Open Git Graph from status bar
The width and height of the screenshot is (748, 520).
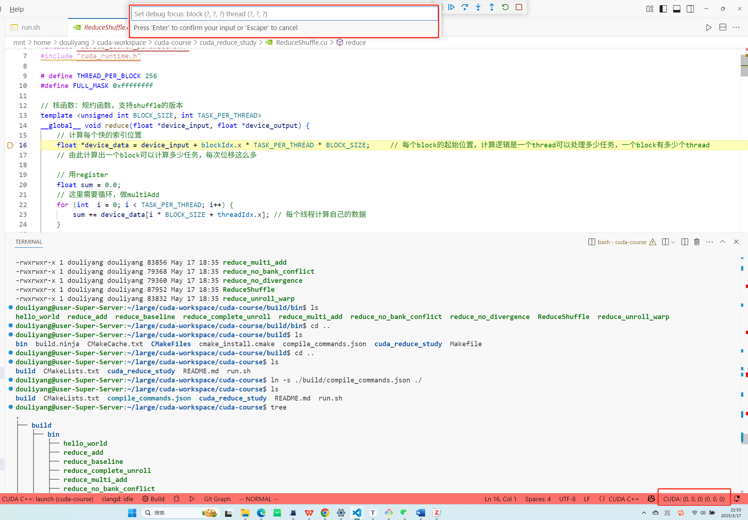(217, 499)
